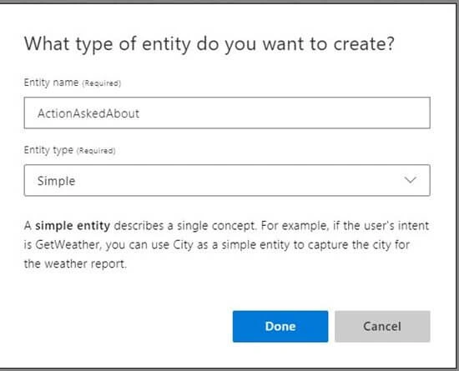Select the 'Simple' value in the dropdown

[x=56, y=181]
